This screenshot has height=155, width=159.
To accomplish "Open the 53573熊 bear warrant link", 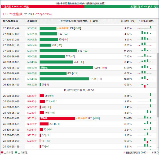I will pyautogui.click(x=32, y=28).
